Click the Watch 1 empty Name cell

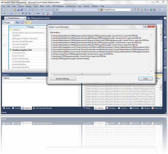point(14,81)
